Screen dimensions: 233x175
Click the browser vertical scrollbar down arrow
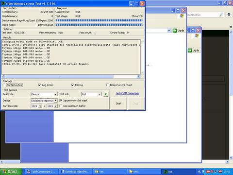[231, 157]
